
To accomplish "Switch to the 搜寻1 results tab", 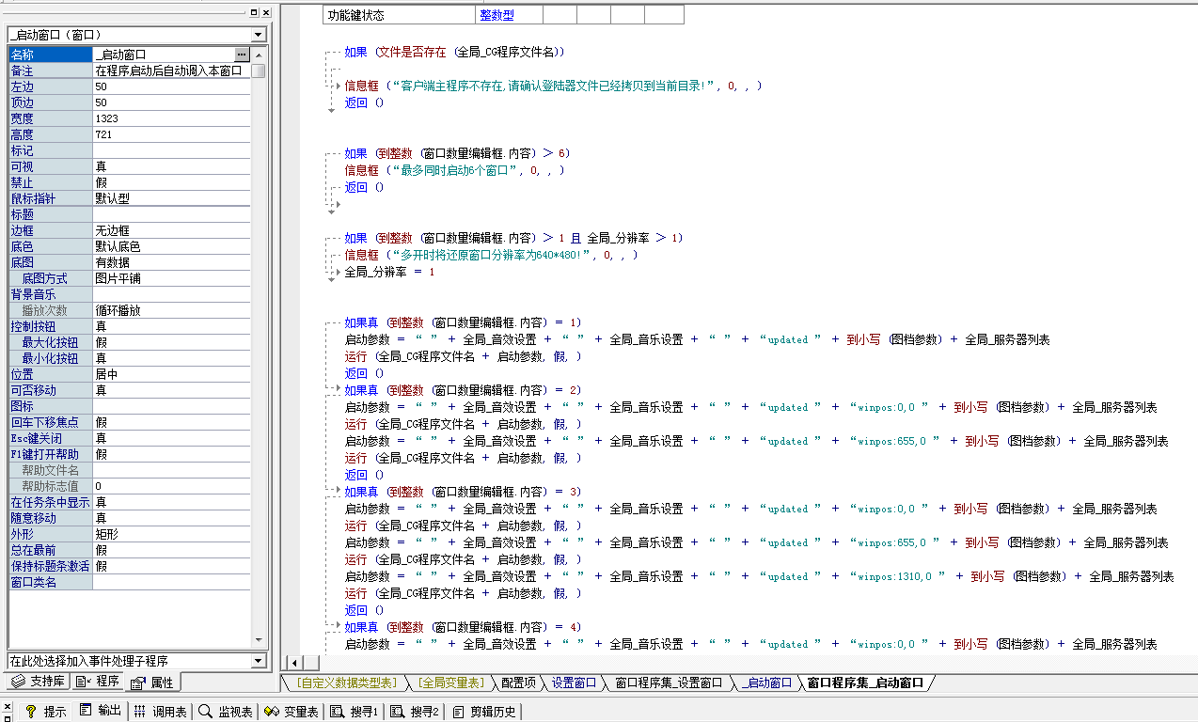I will coord(355,712).
